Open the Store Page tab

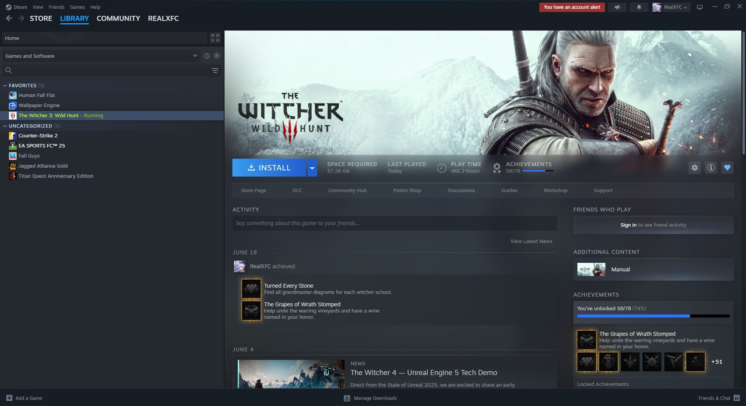(x=254, y=190)
